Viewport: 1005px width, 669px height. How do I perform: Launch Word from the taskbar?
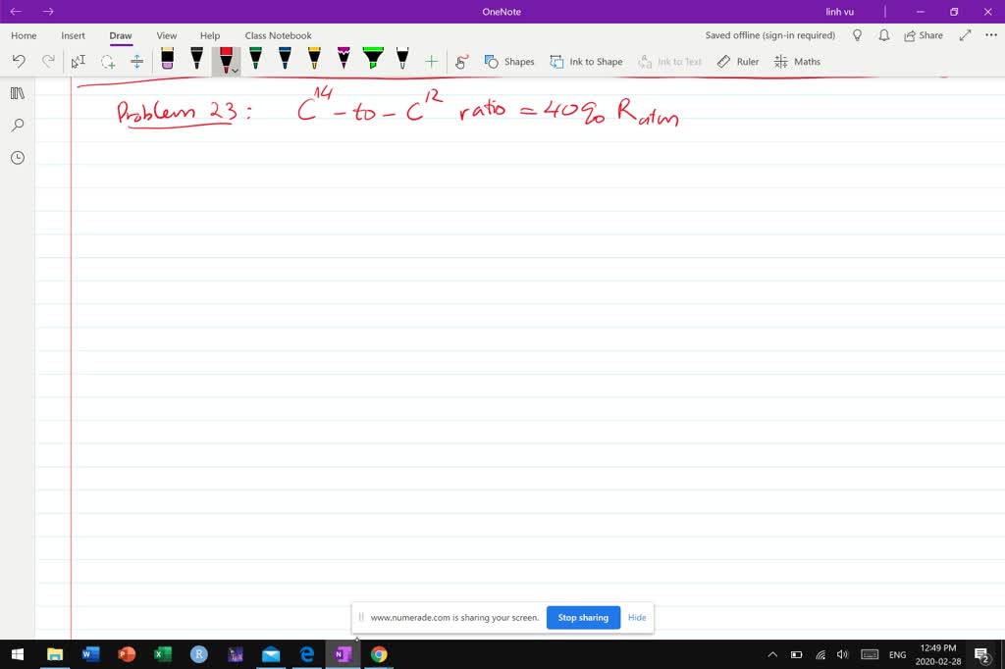[91, 654]
